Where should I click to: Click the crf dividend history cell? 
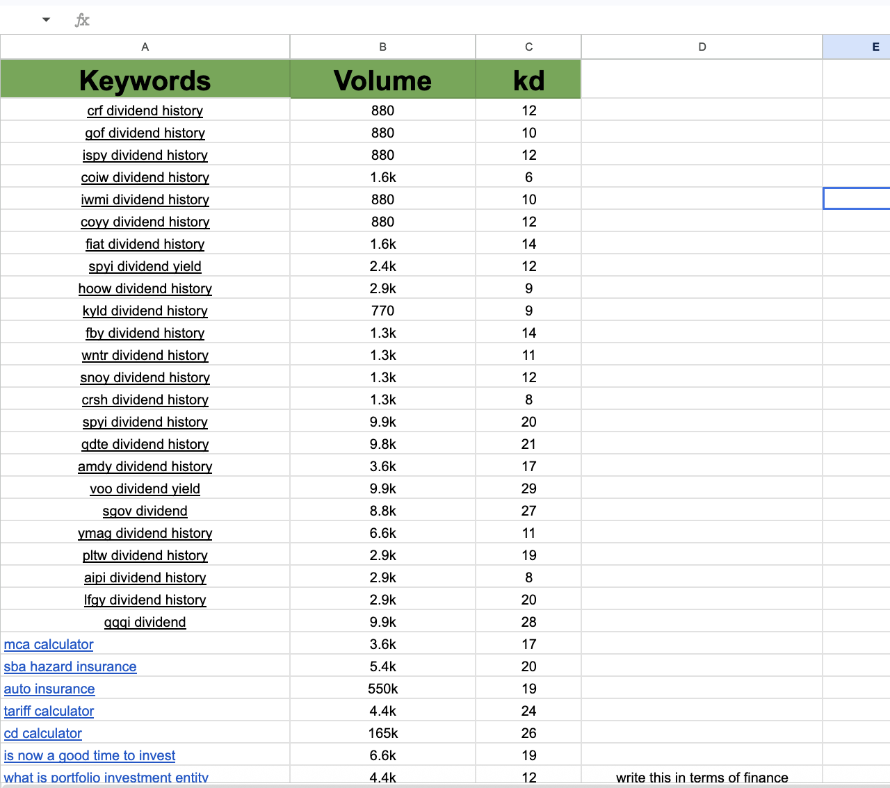(x=145, y=110)
